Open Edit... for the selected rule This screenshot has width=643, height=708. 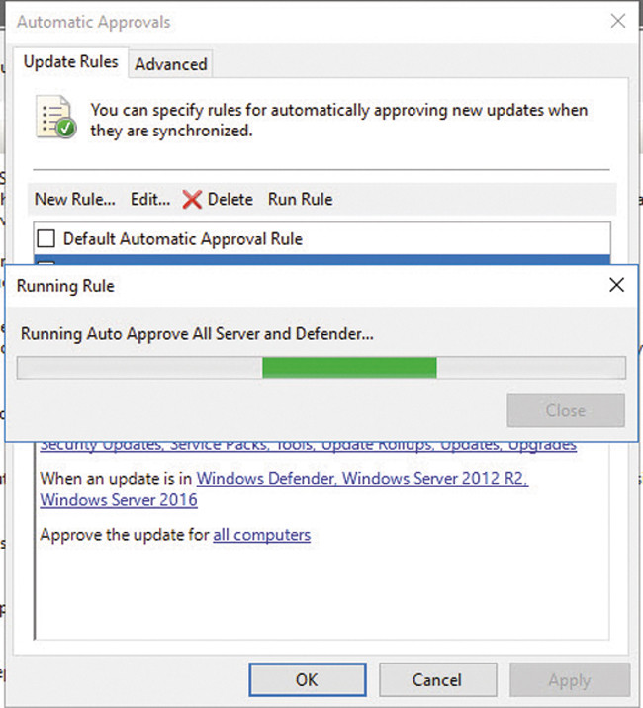[x=150, y=199]
